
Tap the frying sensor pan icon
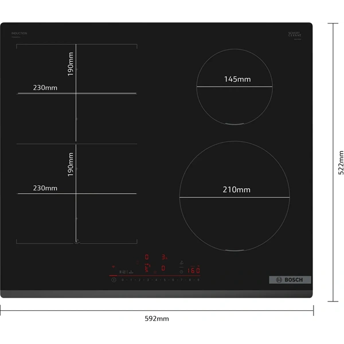pyautogui.click(x=182, y=261)
